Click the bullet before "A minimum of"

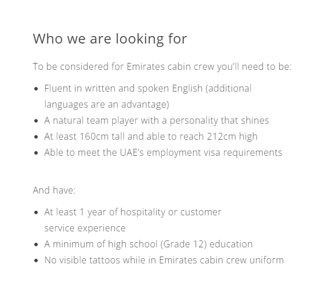click(x=36, y=244)
